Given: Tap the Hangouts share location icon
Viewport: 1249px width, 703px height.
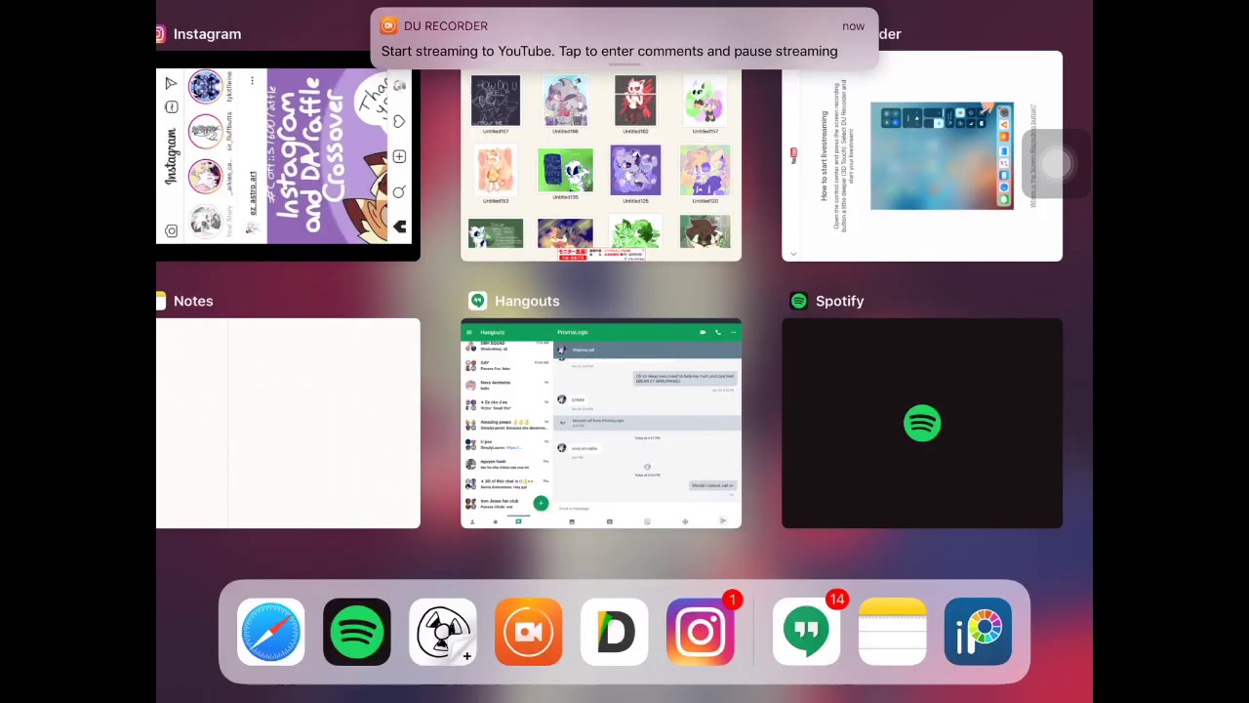Looking at the screenshot, I should pos(685,521).
